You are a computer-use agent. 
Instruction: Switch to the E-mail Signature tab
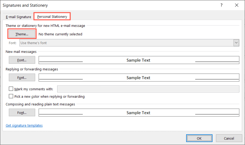[x=18, y=17]
